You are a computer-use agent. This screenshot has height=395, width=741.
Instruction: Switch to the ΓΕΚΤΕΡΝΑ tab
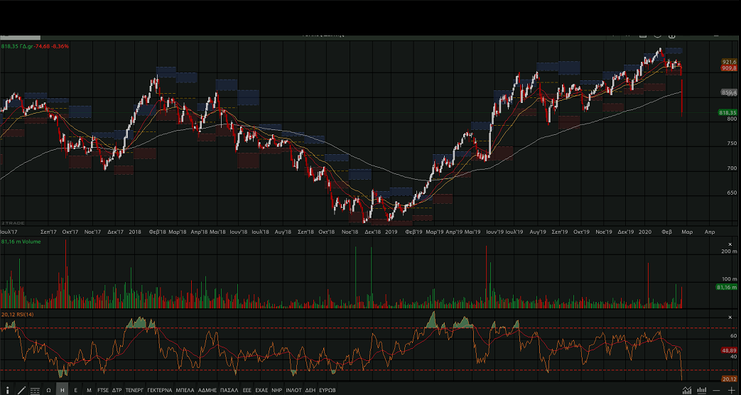160,390
